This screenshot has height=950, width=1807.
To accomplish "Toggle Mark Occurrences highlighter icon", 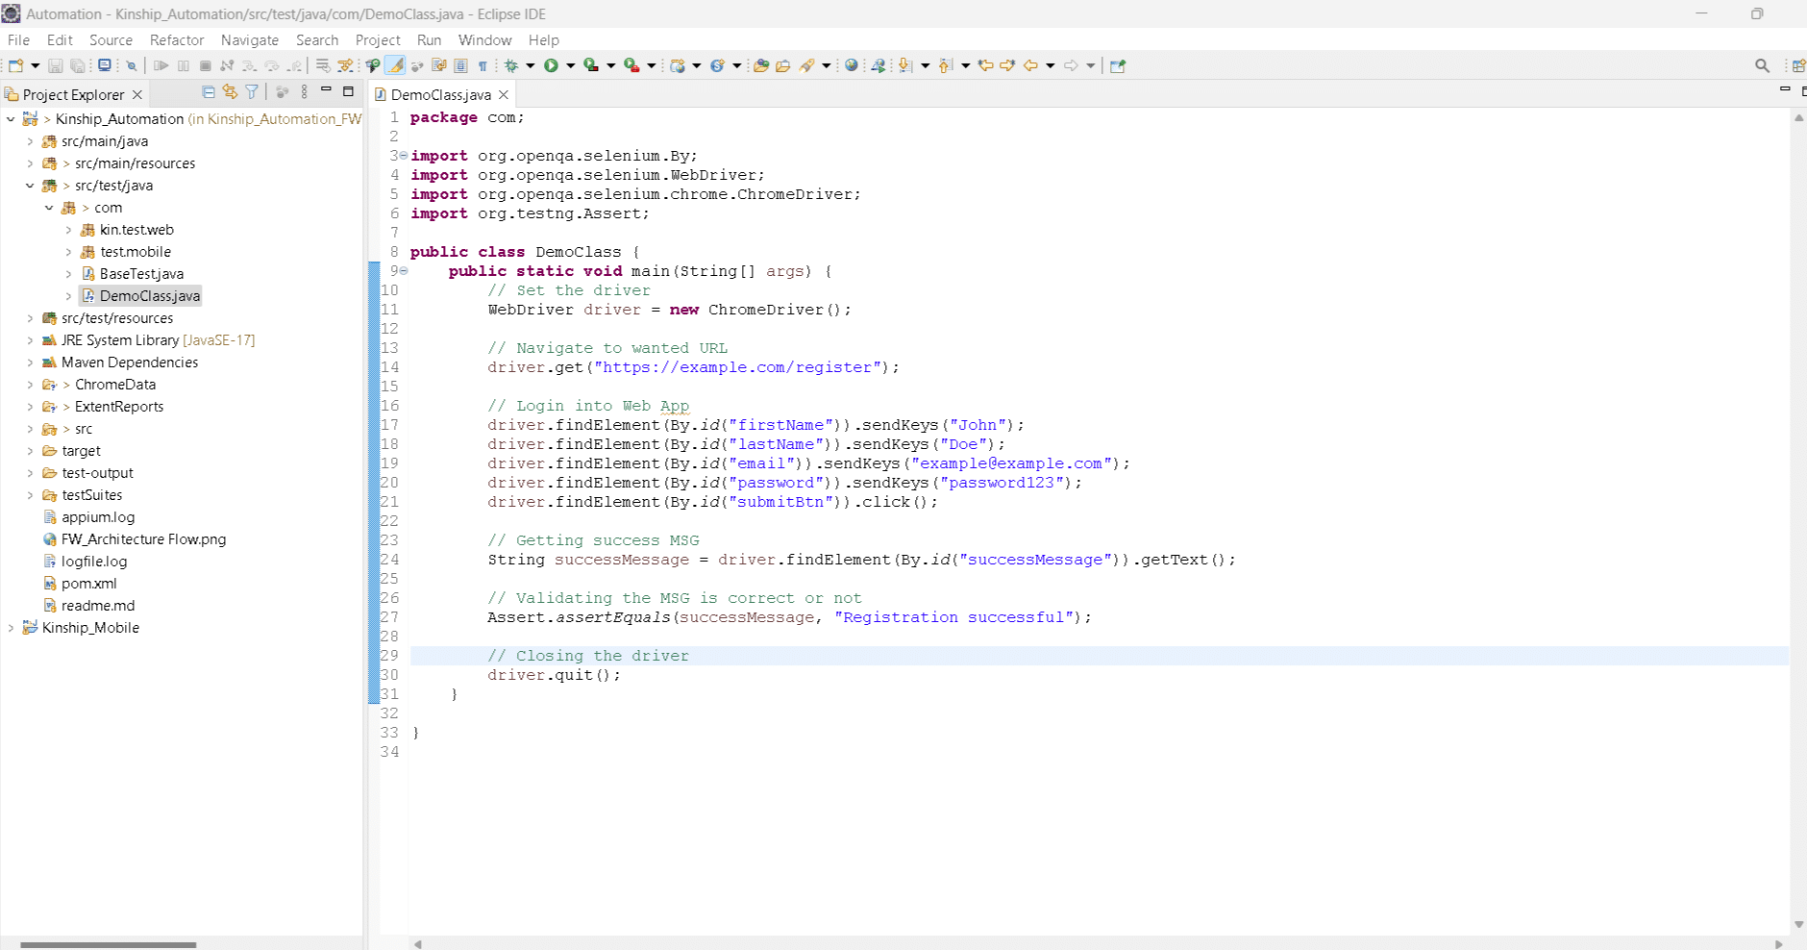I will coord(395,65).
